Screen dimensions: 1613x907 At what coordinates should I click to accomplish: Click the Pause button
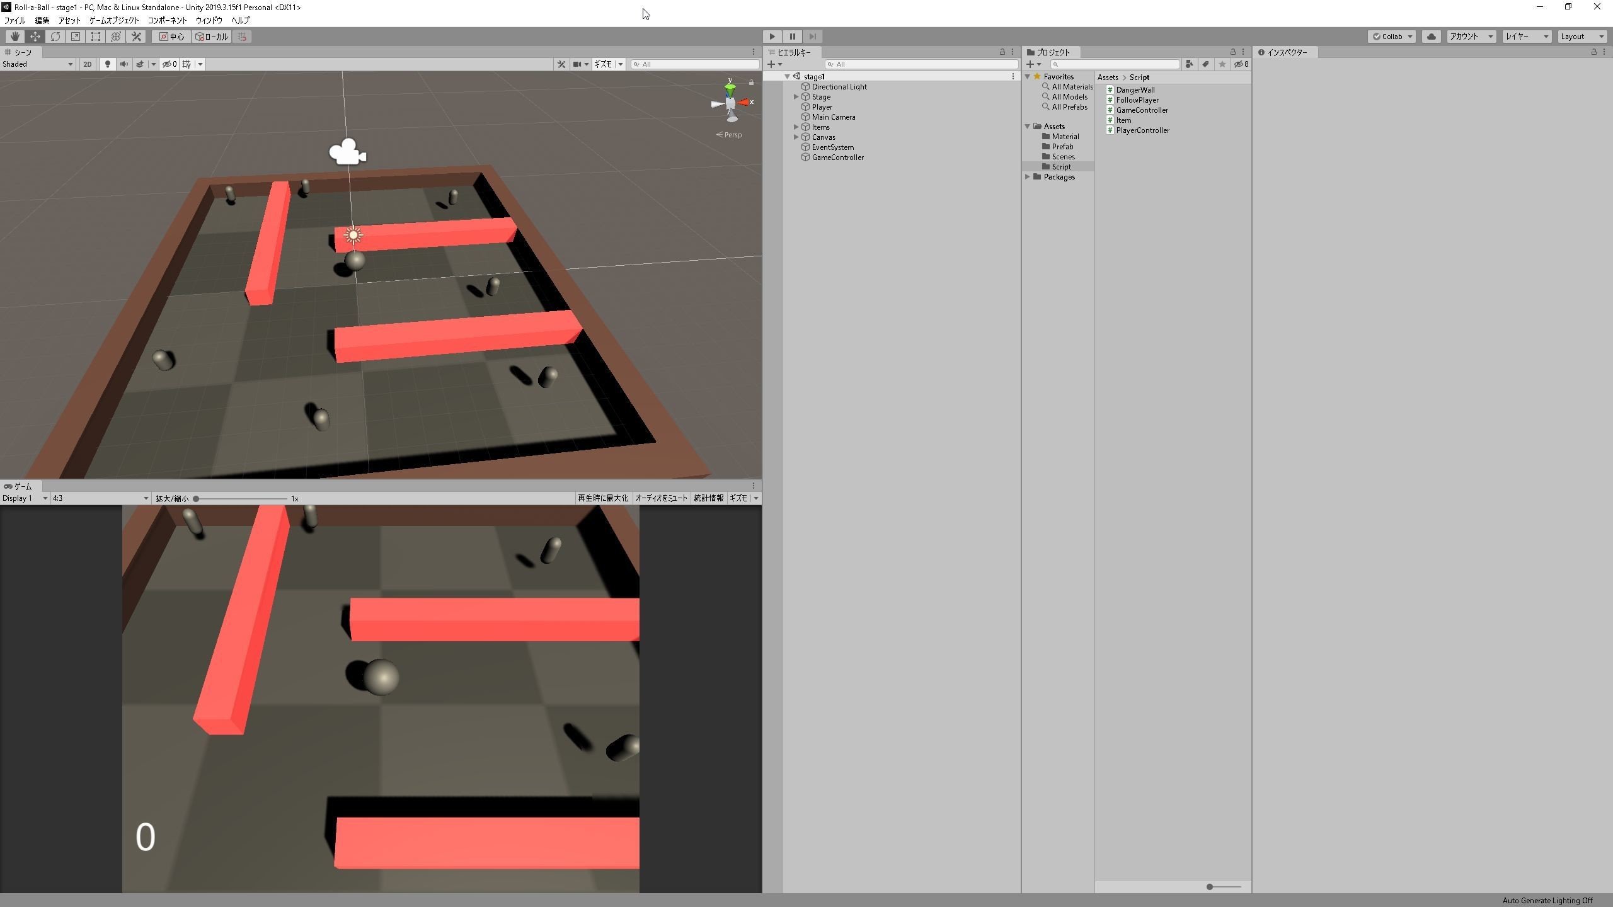pyautogui.click(x=792, y=37)
